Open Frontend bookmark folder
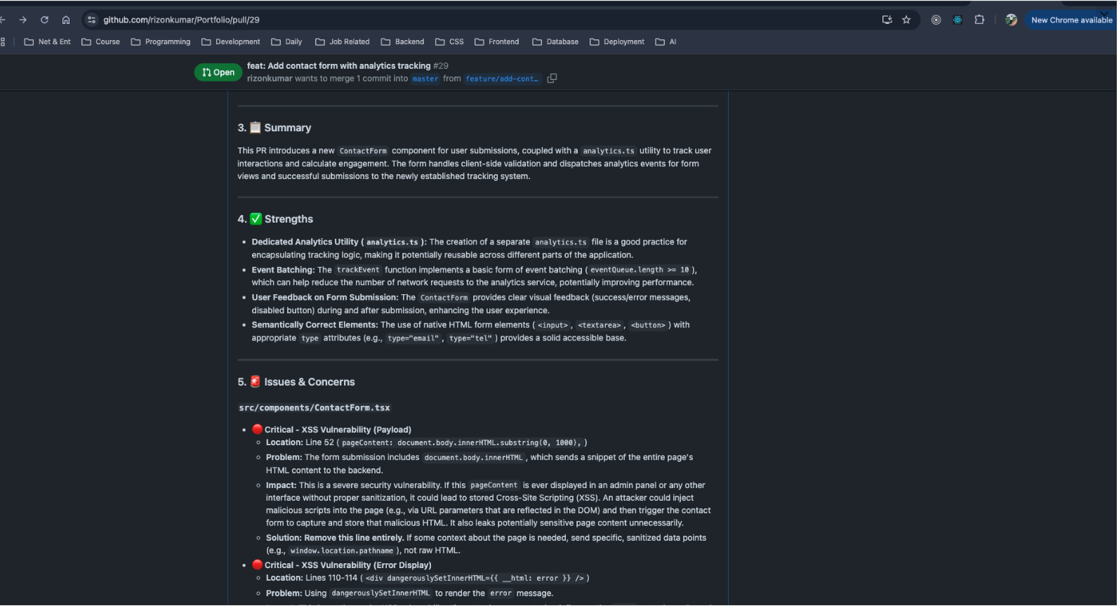 point(497,41)
